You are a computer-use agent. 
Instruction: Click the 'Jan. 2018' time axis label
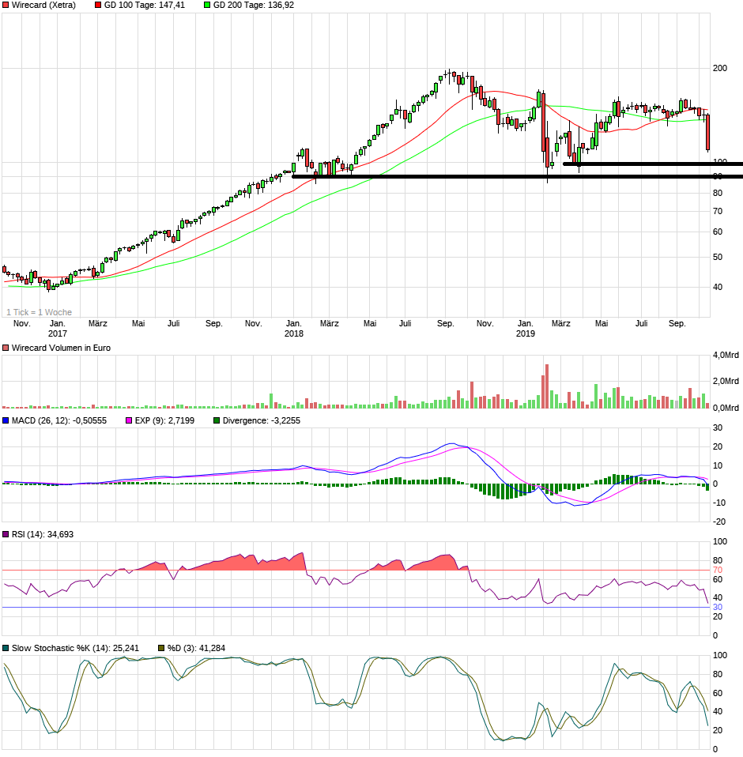point(293,328)
